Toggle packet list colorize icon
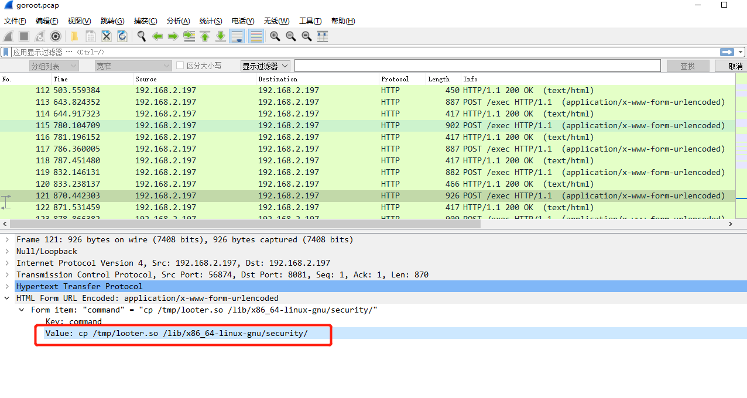This screenshot has height=398, width=747. point(256,36)
